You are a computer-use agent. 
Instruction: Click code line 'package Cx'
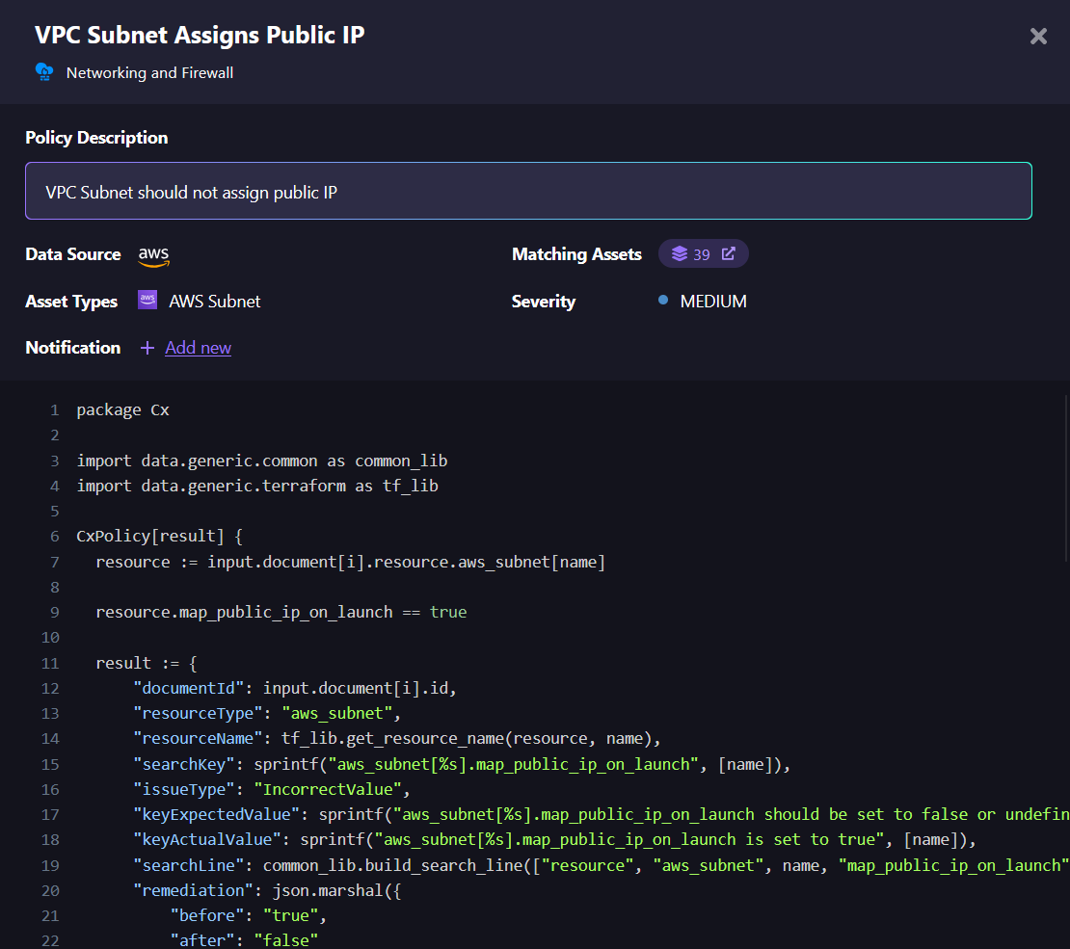tap(122, 410)
